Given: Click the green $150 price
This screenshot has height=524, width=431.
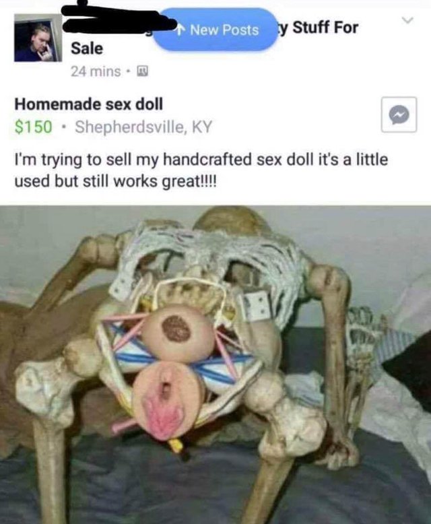Looking at the screenshot, I should pos(34,127).
